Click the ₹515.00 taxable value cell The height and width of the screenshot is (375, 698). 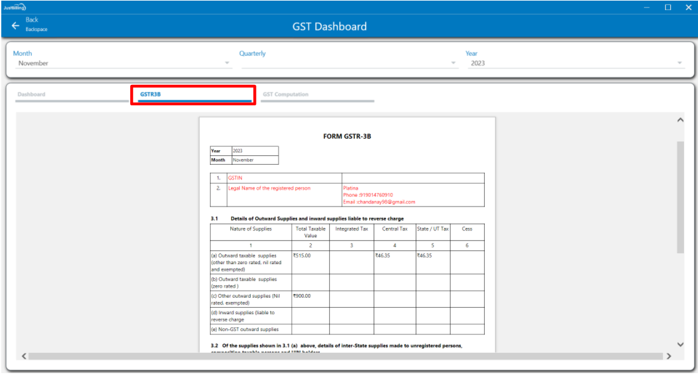tap(302, 255)
